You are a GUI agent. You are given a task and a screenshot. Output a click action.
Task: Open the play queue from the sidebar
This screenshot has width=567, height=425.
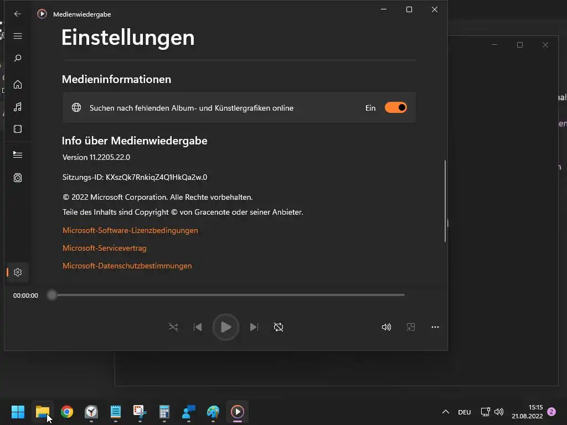[x=17, y=155]
